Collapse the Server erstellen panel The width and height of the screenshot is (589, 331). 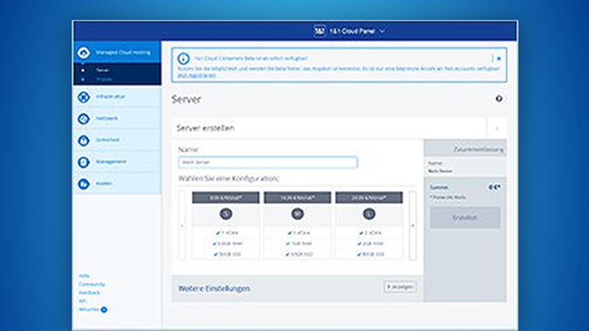pos(497,129)
